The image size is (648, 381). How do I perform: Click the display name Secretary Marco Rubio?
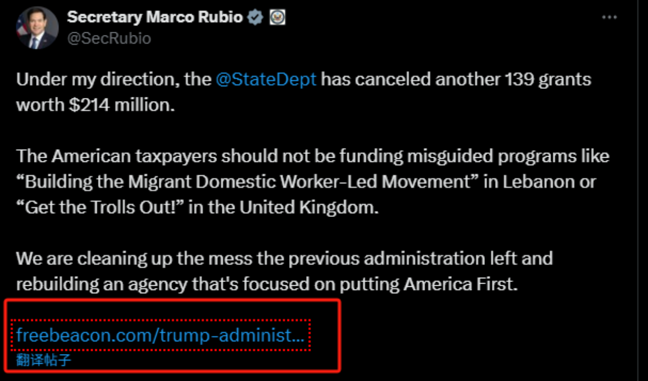(x=155, y=17)
